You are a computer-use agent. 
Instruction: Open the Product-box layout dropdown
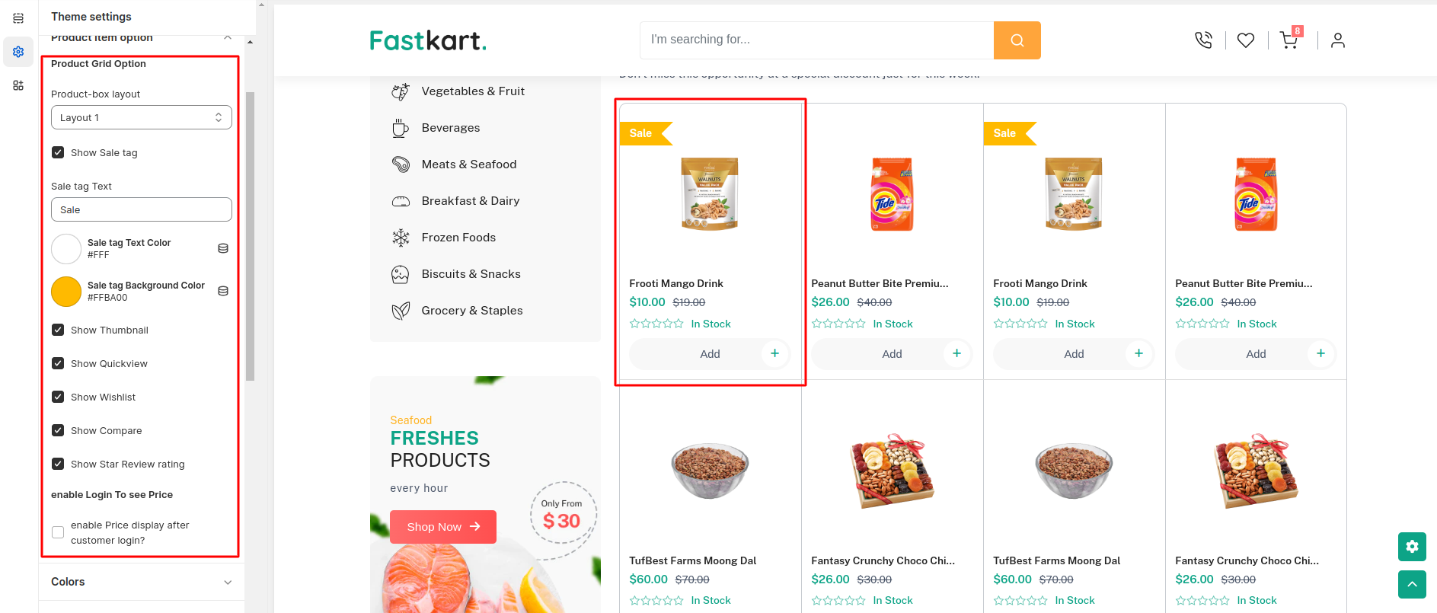pos(142,117)
